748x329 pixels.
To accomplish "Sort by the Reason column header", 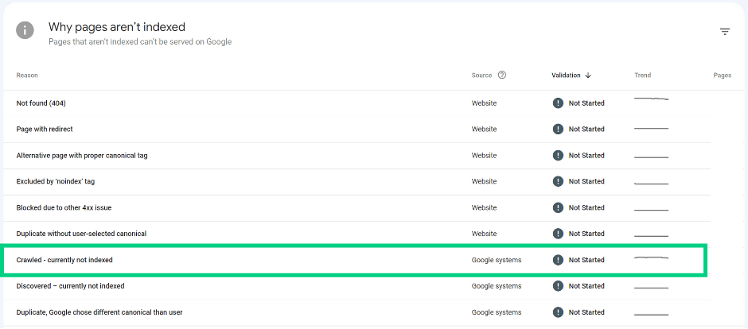I will pyautogui.click(x=27, y=75).
